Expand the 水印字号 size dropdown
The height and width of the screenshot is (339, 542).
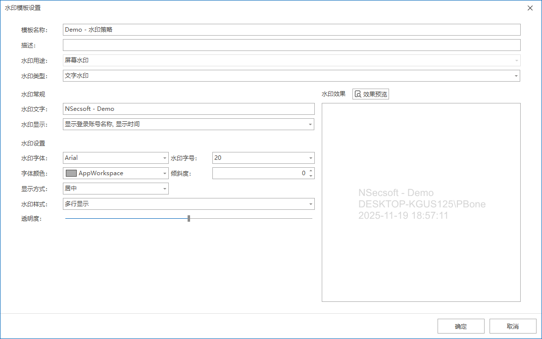(310, 158)
